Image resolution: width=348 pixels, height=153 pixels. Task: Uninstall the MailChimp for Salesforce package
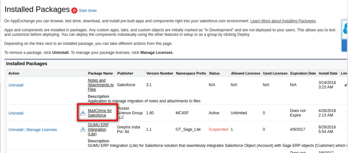tap(16, 113)
